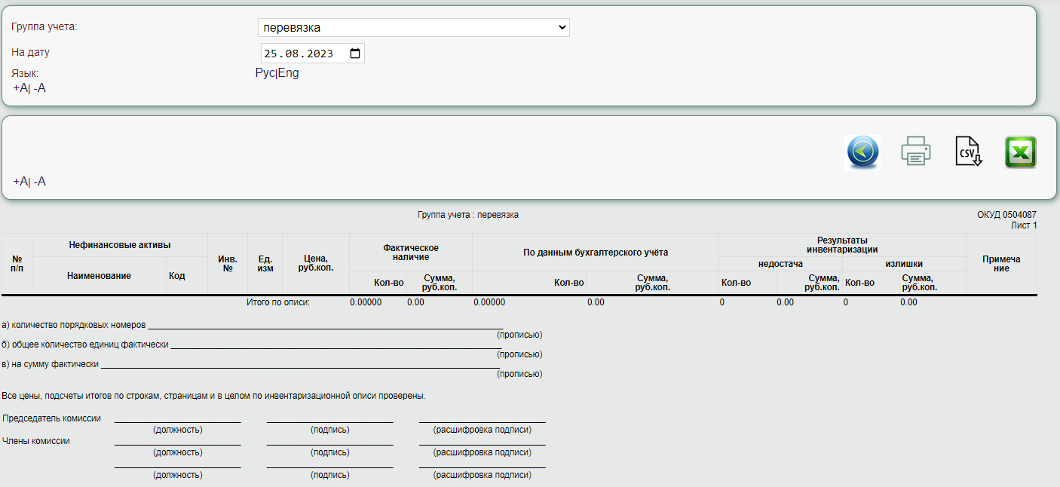This screenshot has width=1060, height=487.
Task: Export the report to Excel
Action: click(x=1020, y=152)
